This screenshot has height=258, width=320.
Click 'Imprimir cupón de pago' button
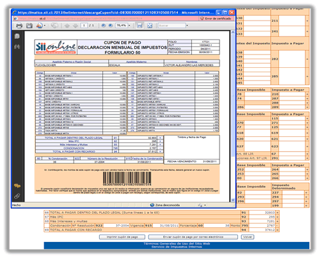coord(122,237)
